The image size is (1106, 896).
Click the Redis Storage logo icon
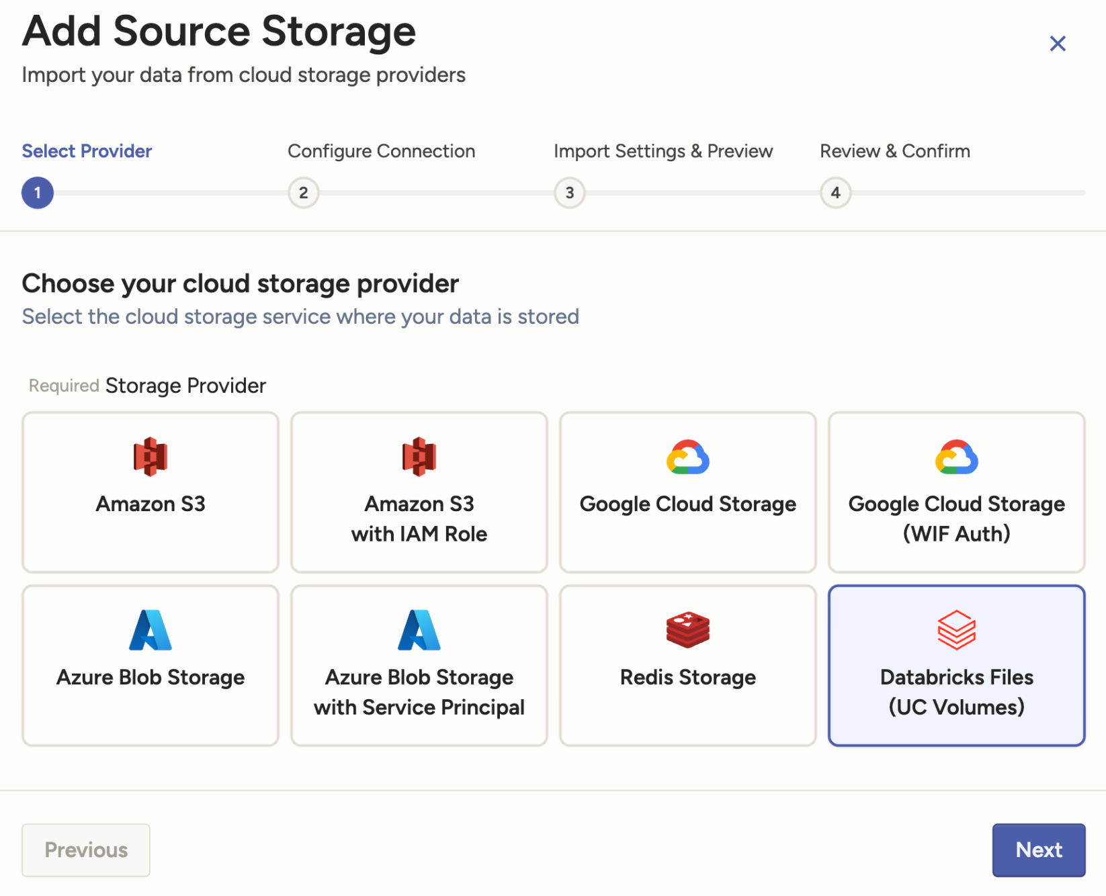pyautogui.click(x=688, y=630)
